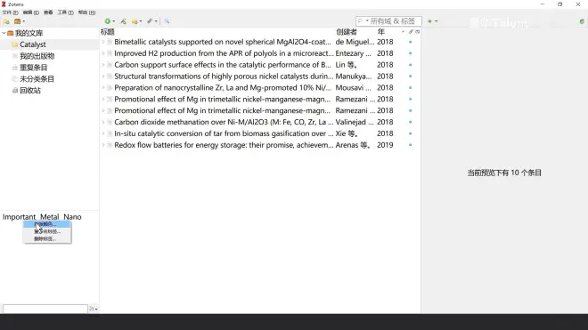Viewport: 588px width, 330px height.
Task: Open the Locate dropdown arrow
Action: point(436,21)
